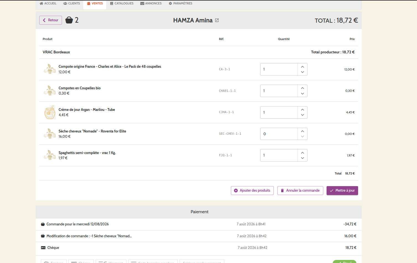Click the basket icon next to the number 2
Viewport: 417px width, 263px height.
(69, 20)
